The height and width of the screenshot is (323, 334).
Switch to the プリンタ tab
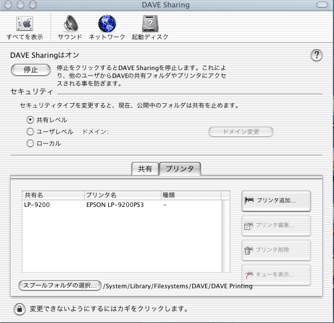(180, 169)
